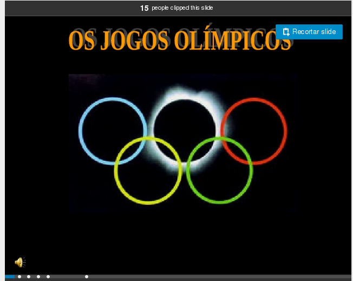This screenshot has width=353, height=281.
Task: Click the number 15 clip count
Action: pyautogui.click(x=144, y=8)
